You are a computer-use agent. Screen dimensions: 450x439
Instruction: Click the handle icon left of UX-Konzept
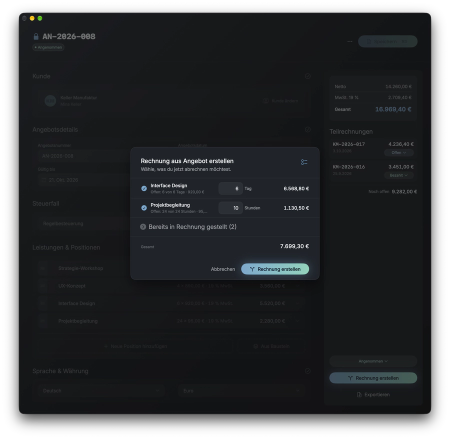click(42, 286)
